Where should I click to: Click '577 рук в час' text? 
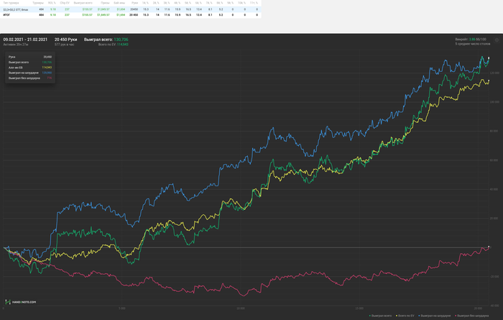(64, 45)
